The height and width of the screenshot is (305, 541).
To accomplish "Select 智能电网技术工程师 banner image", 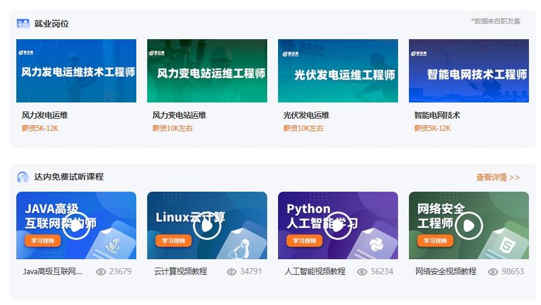I will 469,71.
